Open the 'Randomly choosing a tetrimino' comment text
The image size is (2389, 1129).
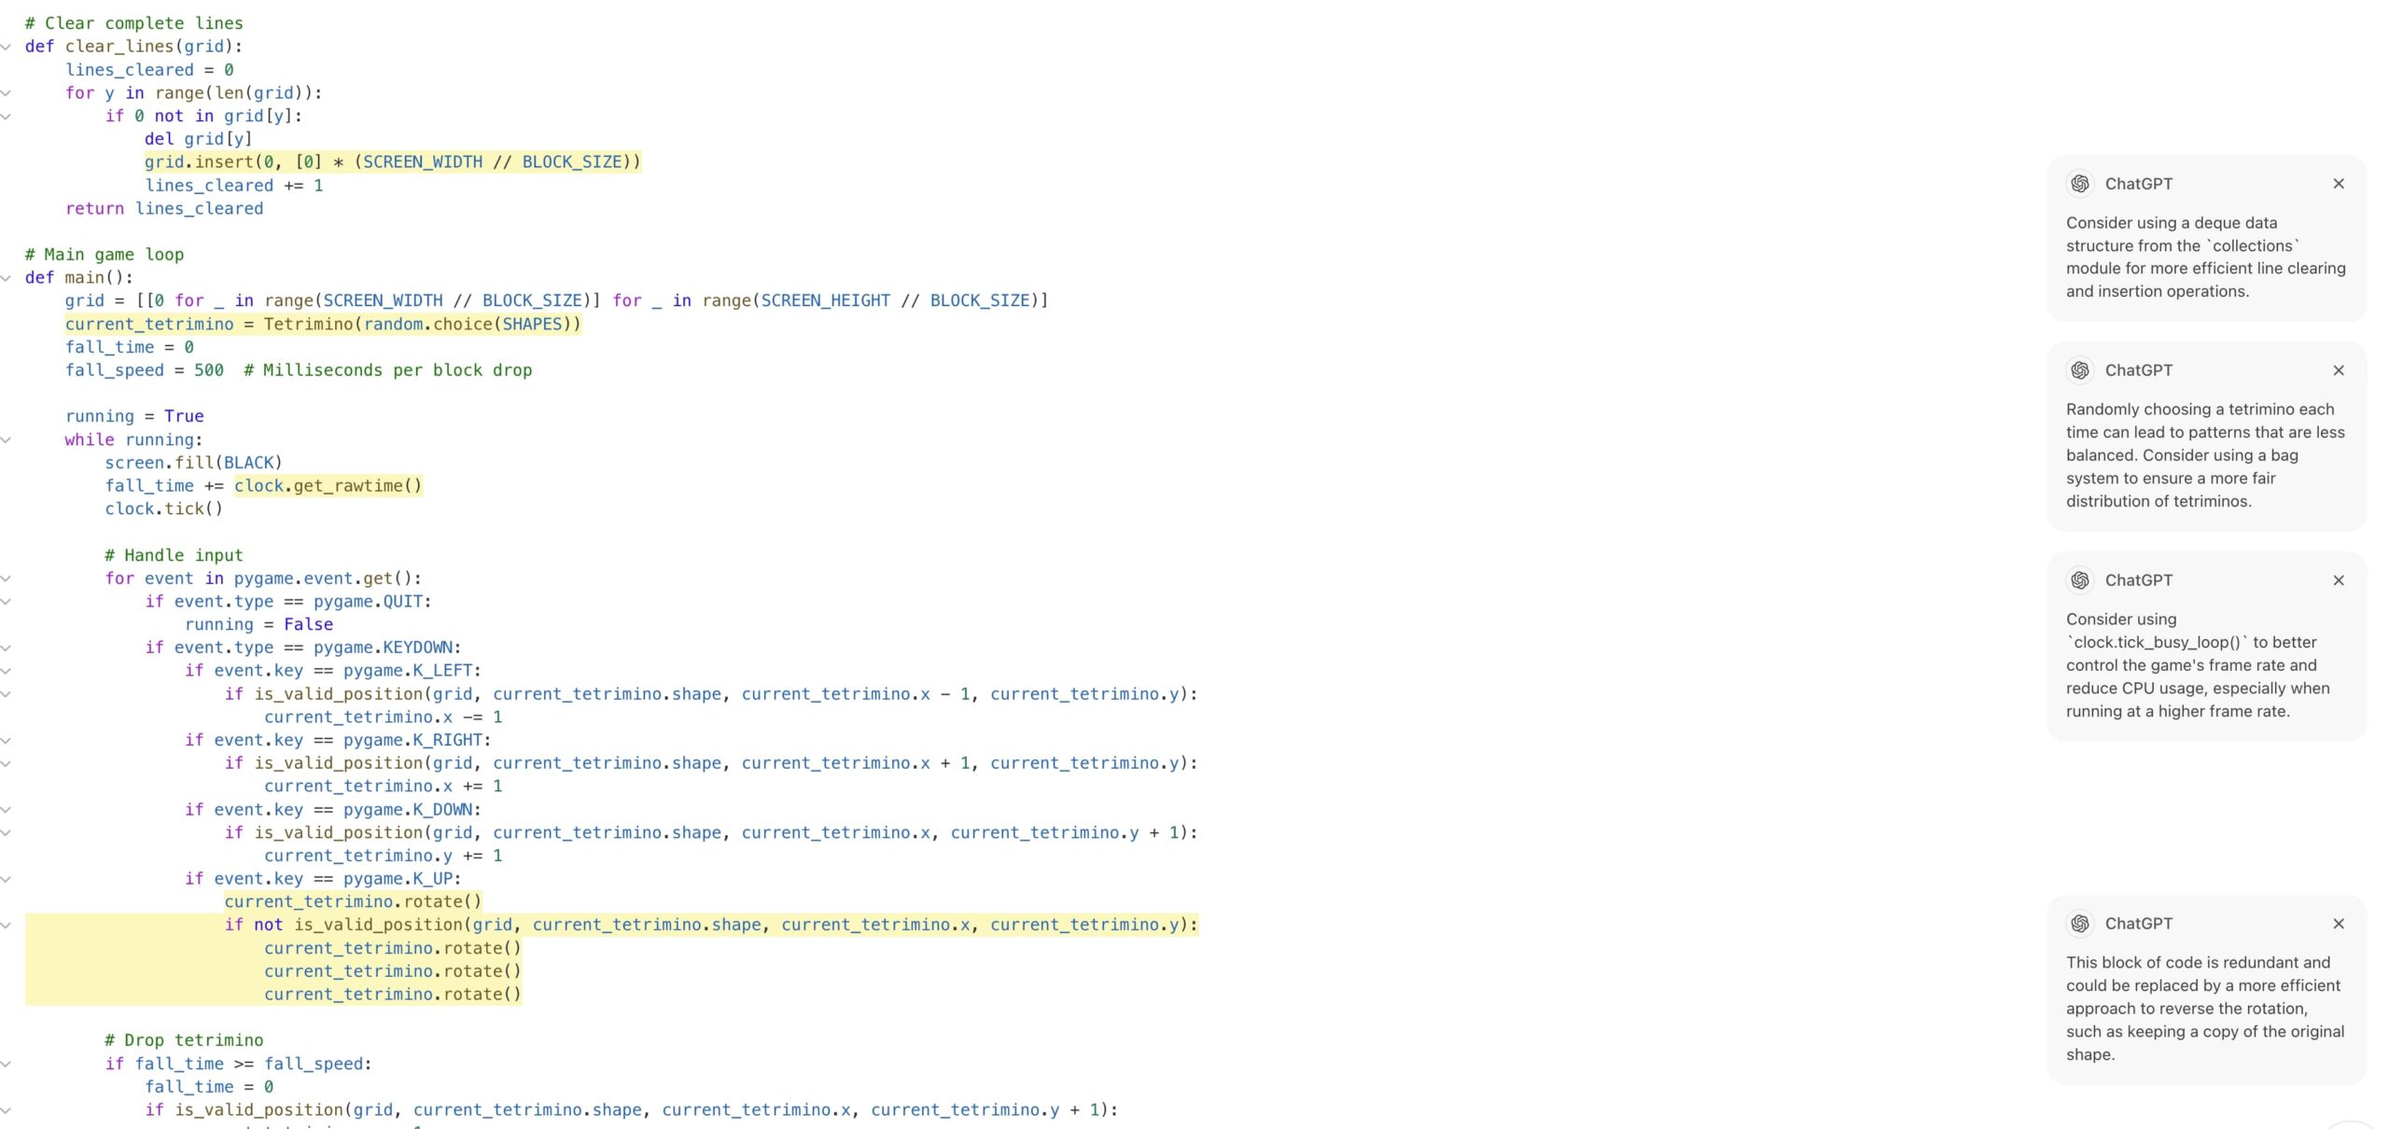[2204, 455]
